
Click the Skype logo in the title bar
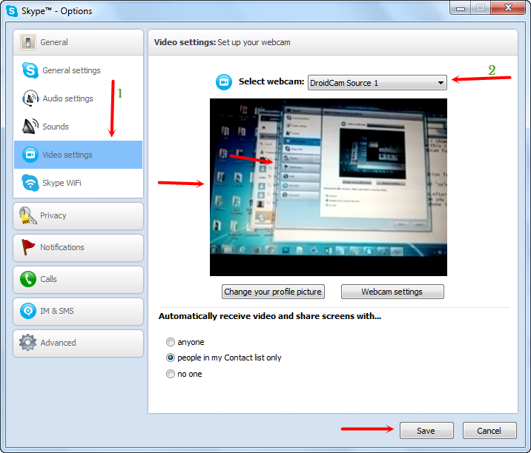(12, 11)
